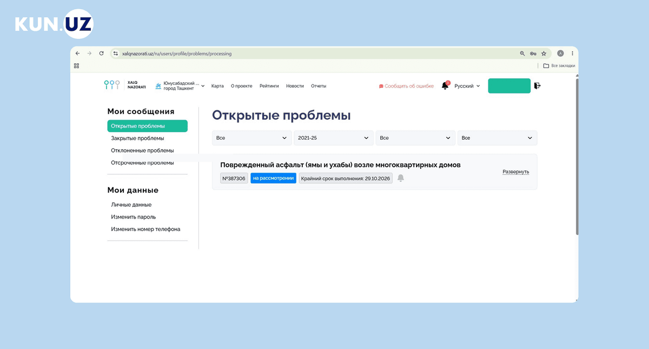Click the 'Мои данные' sidebar heading
Viewport: 649px width, 349px height.
coord(133,190)
